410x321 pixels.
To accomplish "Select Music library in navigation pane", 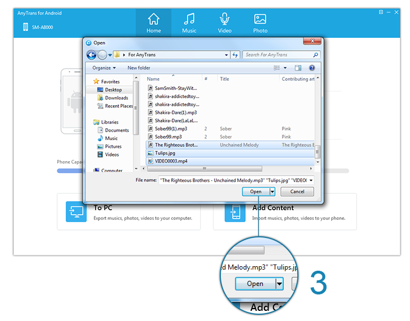I will pyautogui.click(x=108, y=138).
